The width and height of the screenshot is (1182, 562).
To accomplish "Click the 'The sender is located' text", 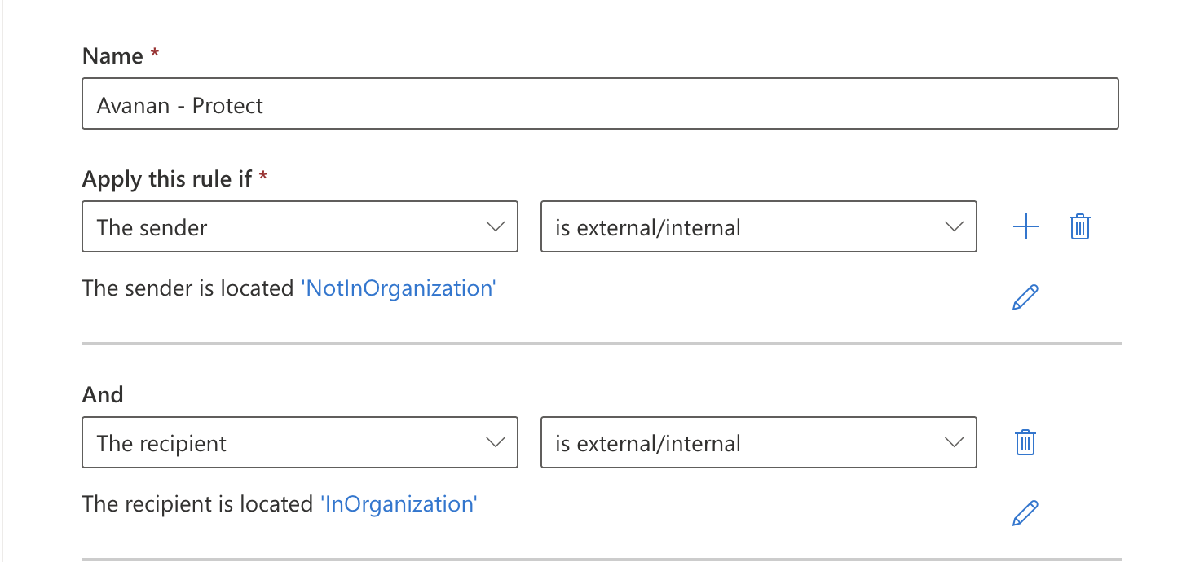I will (188, 288).
